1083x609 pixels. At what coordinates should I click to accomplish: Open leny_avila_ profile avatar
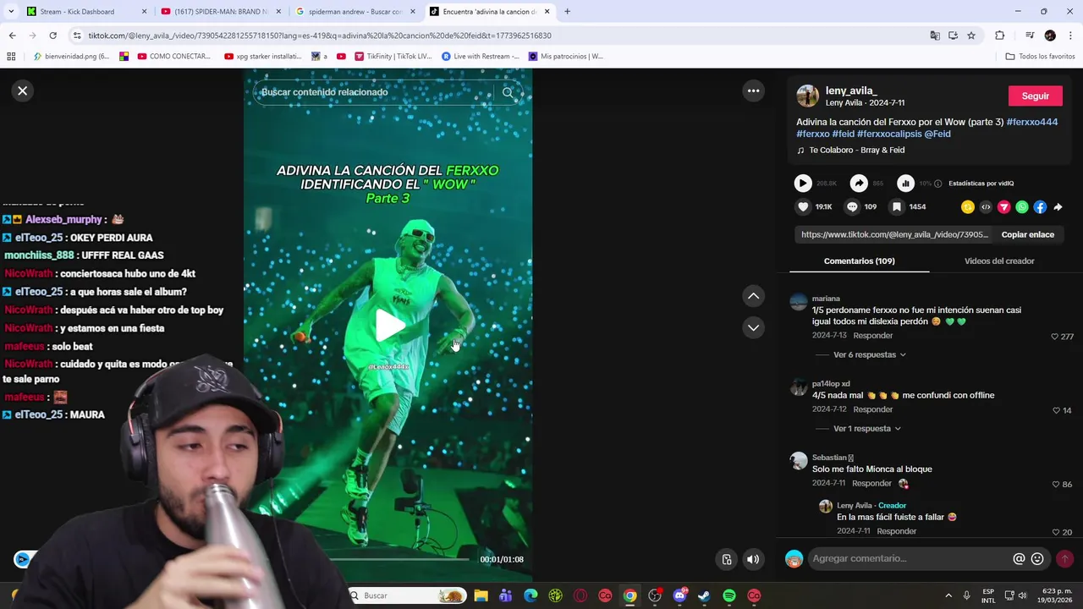pos(807,96)
